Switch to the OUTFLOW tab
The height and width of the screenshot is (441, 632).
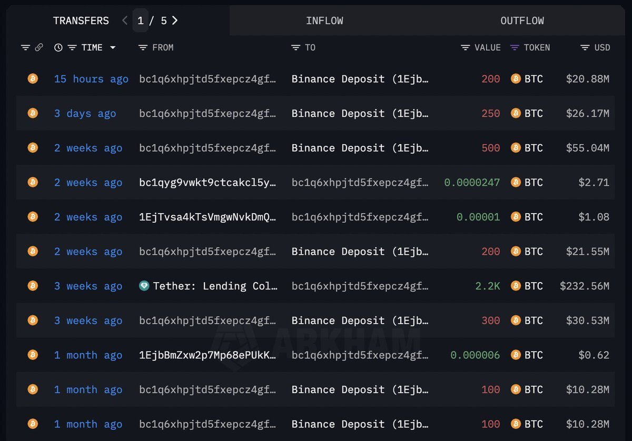[x=522, y=21]
